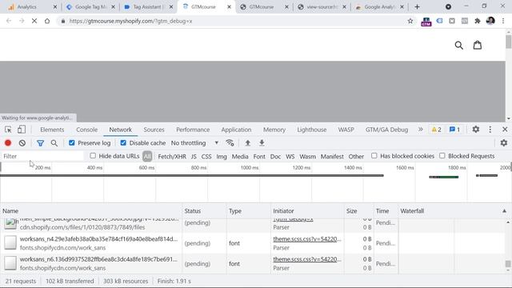This screenshot has height=288, width=512.
Task: Activate the DevTools inspect element picker
Action: coord(8,130)
